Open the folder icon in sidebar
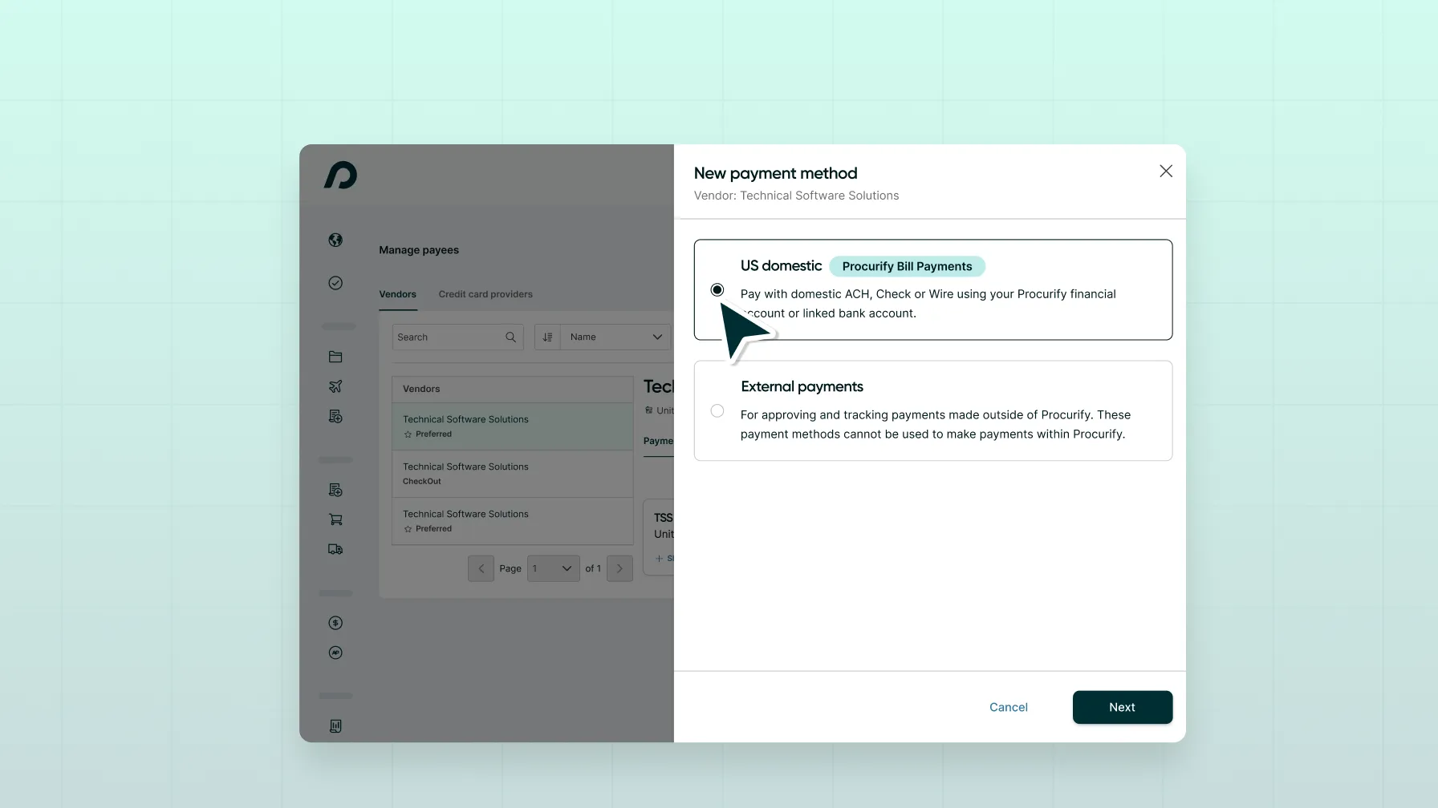This screenshot has width=1438, height=808. click(335, 357)
